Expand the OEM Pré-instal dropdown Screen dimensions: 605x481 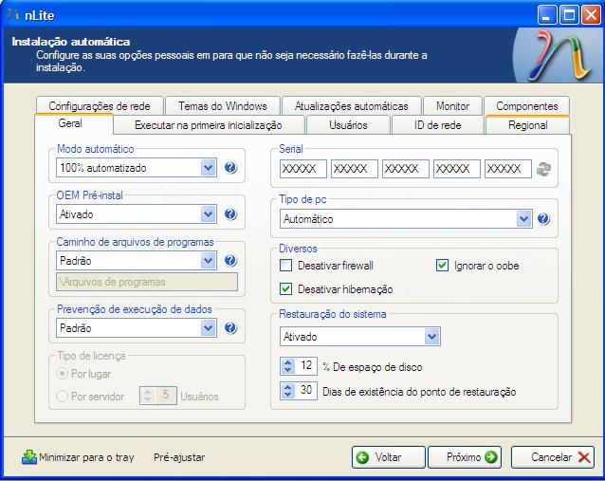[208, 214]
